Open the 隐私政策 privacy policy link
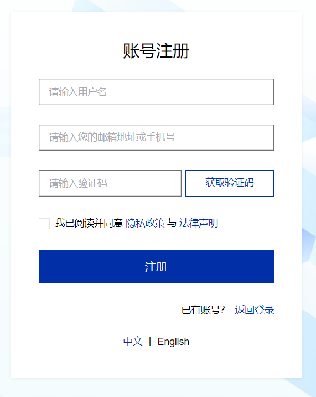This screenshot has width=316, height=397. tap(145, 223)
